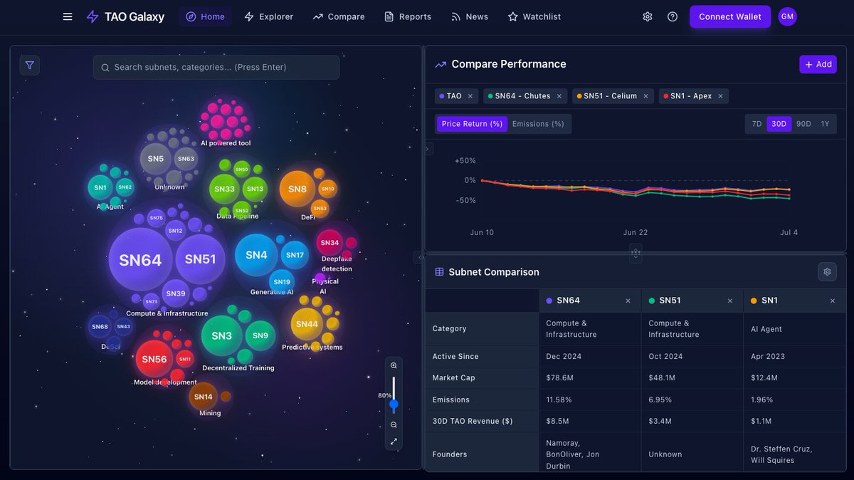
Task: Click the $78.6M market cap value
Action: (561, 378)
